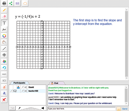
Task: Click the Talk button
Action: click(13, 108)
